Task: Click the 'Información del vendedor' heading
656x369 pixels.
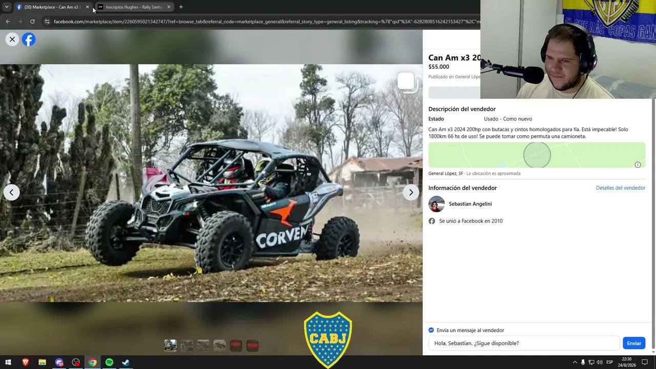Action: click(x=462, y=188)
